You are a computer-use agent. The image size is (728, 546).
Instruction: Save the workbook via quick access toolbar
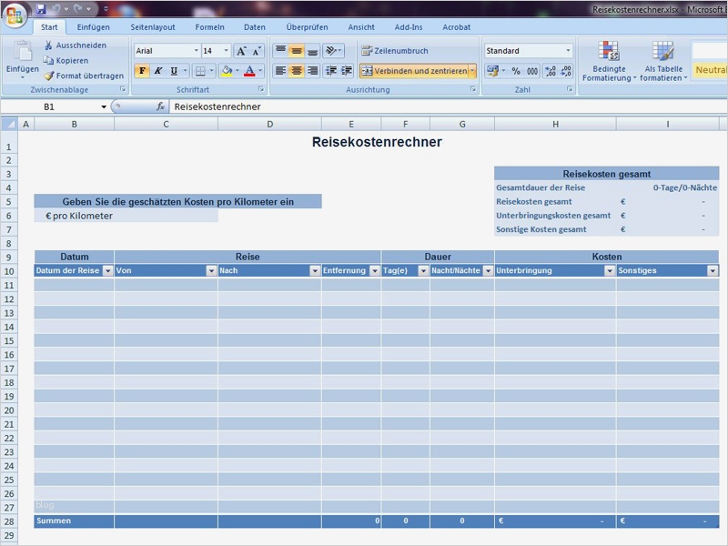coord(41,9)
